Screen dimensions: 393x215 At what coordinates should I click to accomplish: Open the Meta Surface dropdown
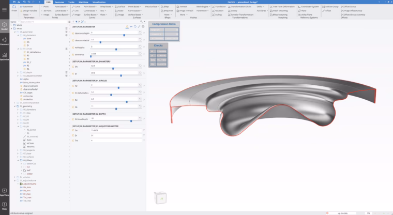(x=152, y=7)
